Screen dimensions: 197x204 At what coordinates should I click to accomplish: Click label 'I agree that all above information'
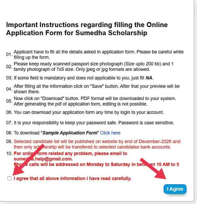(73, 178)
